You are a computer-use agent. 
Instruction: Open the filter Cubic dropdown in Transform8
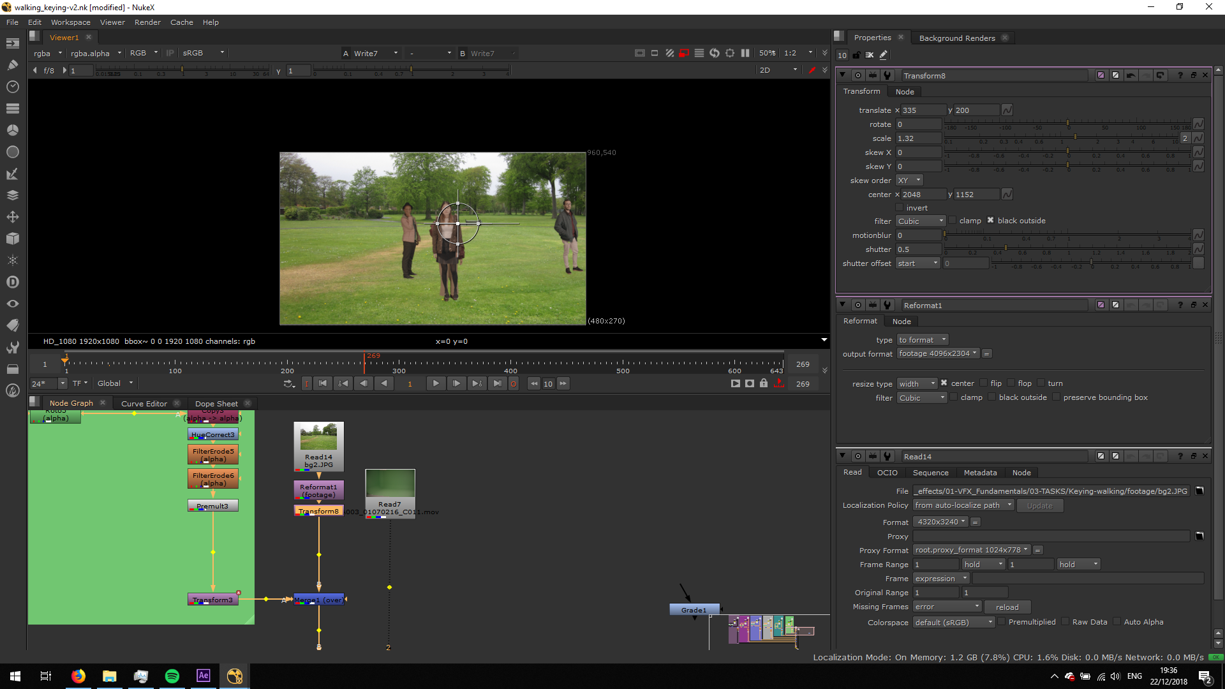tap(921, 221)
